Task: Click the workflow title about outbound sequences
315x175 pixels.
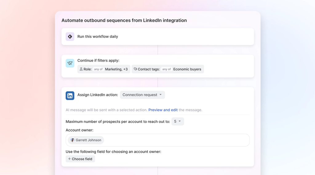Action: click(x=124, y=20)
